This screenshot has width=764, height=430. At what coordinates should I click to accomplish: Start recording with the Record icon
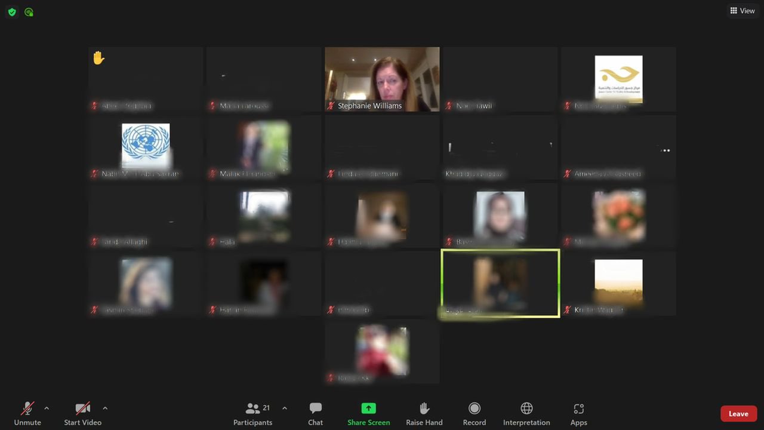tap(475, 408)
